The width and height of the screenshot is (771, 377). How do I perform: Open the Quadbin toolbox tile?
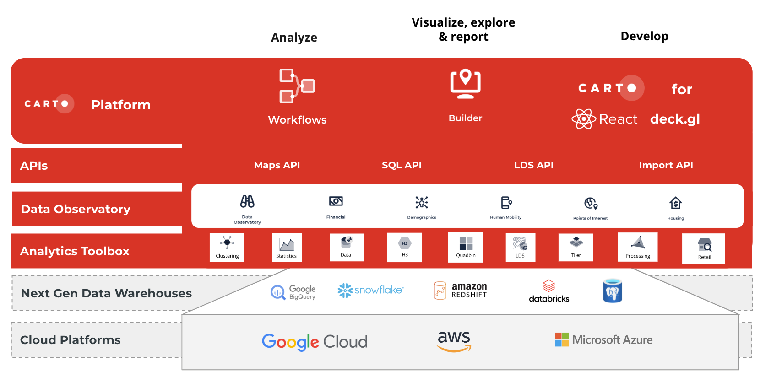point(465,248)
